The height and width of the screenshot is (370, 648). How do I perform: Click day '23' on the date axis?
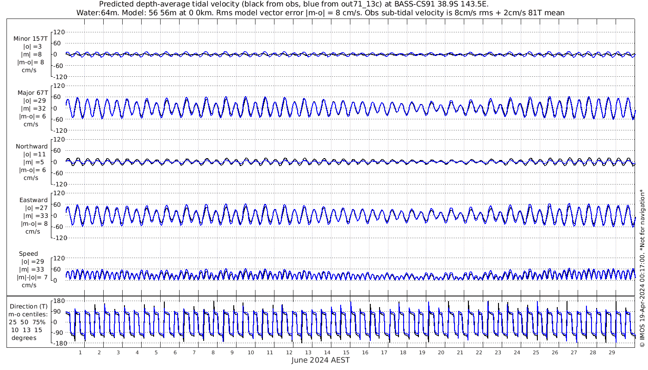pyautogui.click(x=498, y=353)
